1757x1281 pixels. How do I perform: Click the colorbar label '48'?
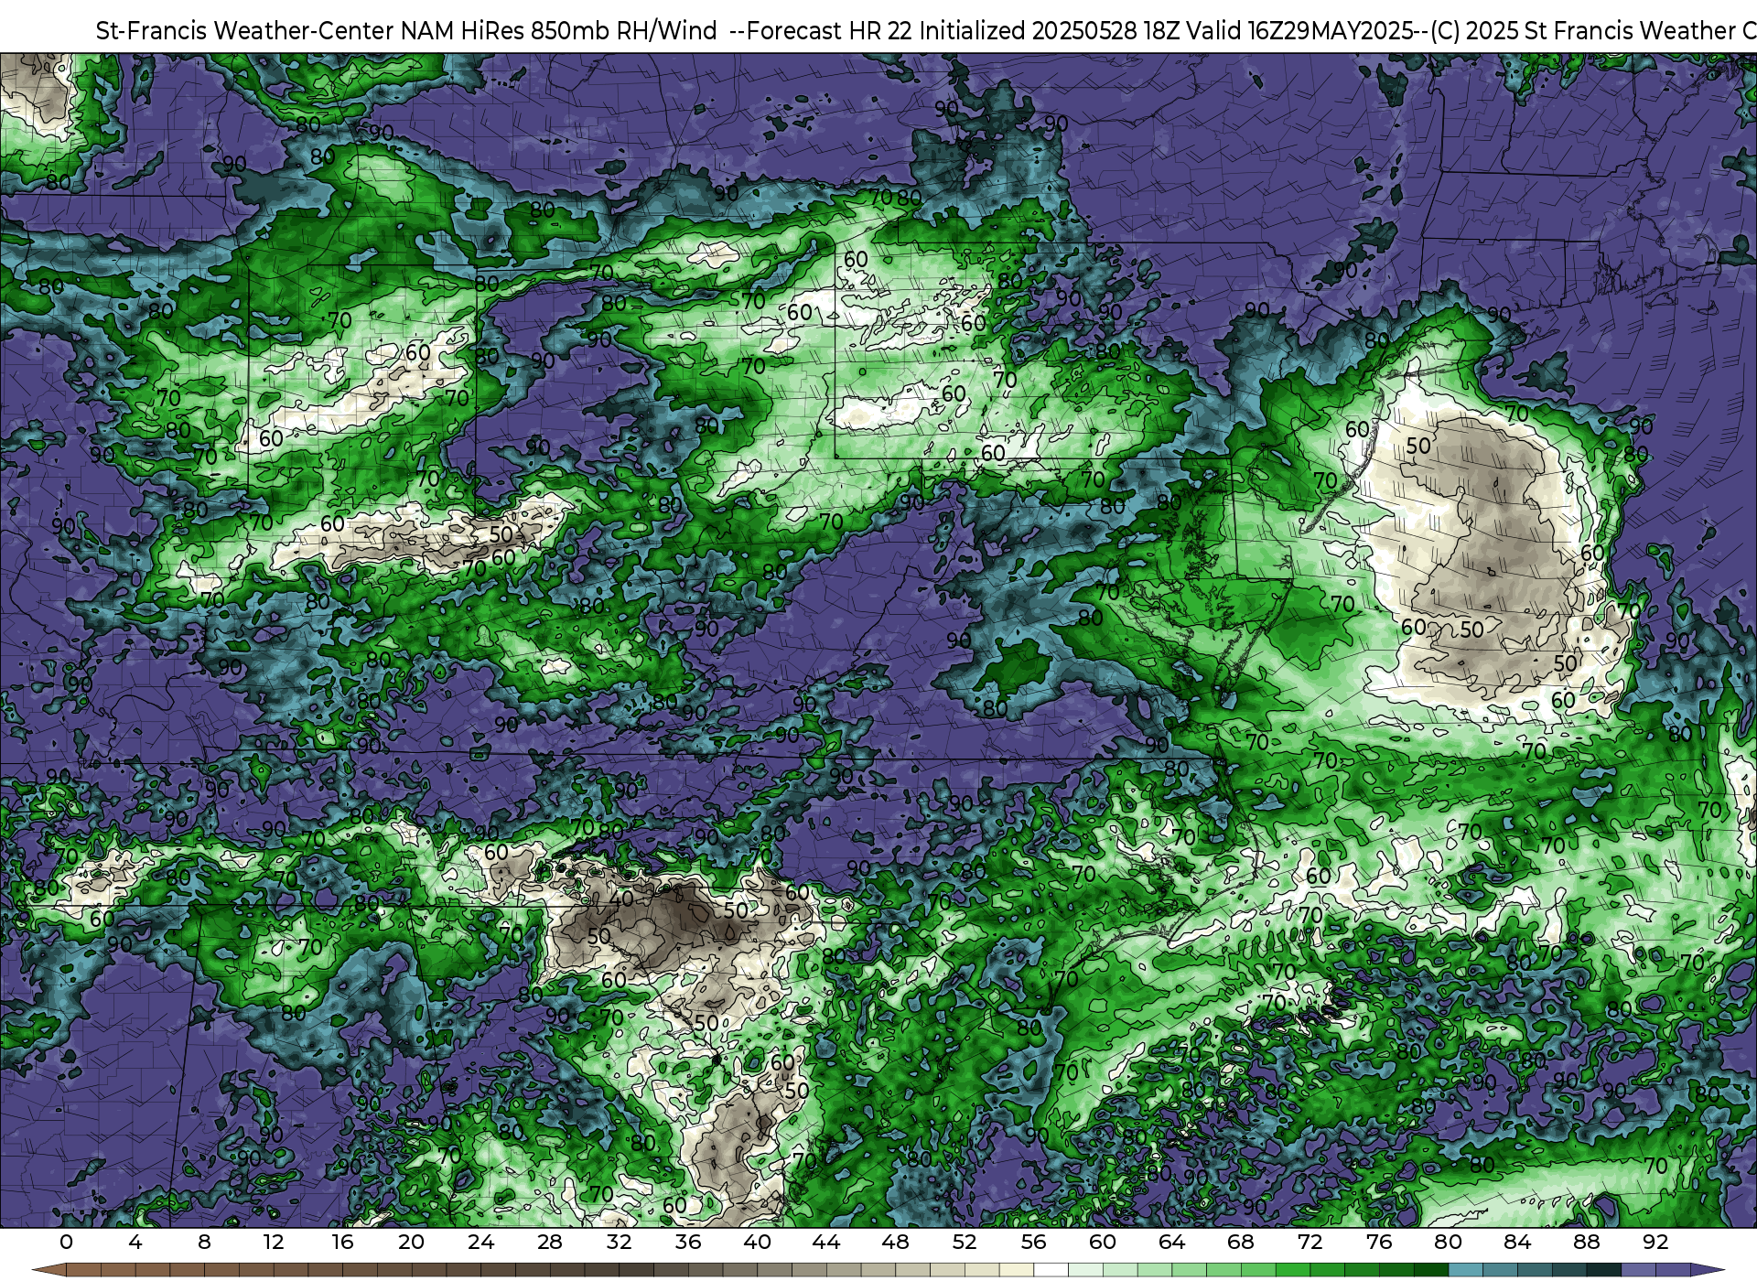coord(895,1242)
